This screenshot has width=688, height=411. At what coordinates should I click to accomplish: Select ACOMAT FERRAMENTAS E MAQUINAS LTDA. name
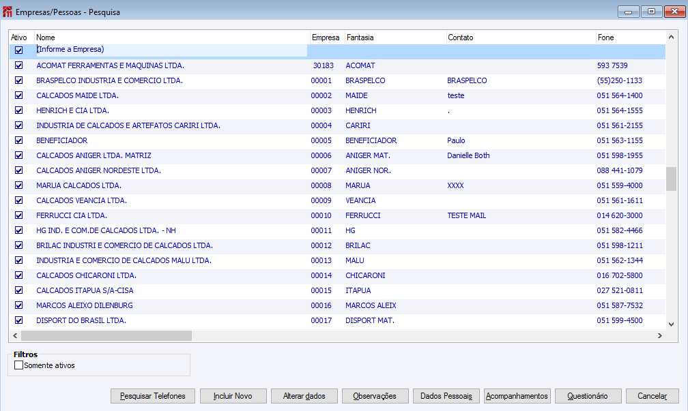coord(110,65)
